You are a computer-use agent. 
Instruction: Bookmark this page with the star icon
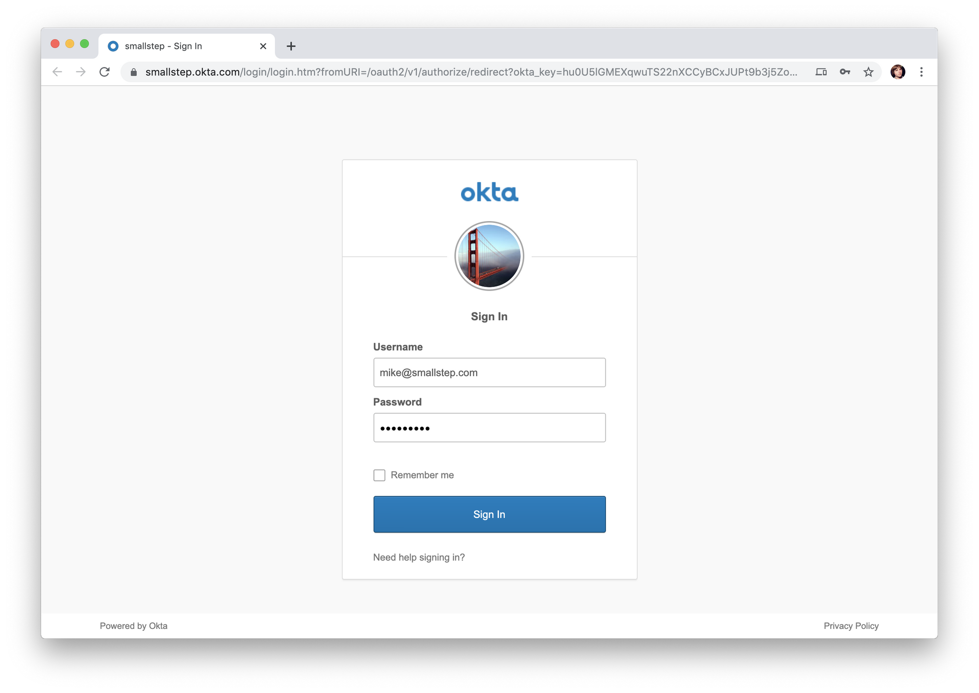868,72
